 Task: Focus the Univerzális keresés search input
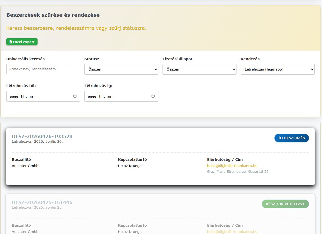click(x=43, y=69)
